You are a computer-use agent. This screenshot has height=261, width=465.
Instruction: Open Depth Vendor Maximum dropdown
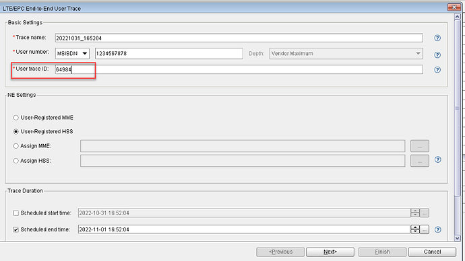pos(346,54)
